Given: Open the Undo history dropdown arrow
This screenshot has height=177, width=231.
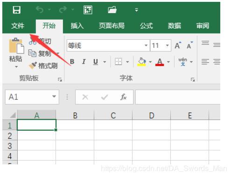Looking at the screenshot, I should 49,9.
